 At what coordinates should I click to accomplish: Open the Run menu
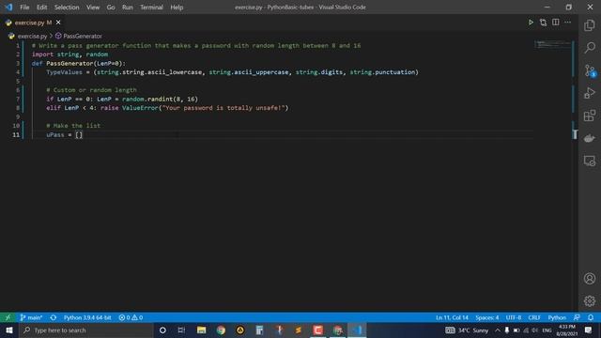(128, 8)
